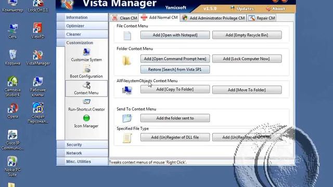Switch to the Clean CM tab
Screen dimensions: 333x187
(124, 18)
